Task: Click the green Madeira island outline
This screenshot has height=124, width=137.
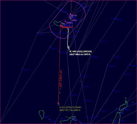Action: coord(59,24)
